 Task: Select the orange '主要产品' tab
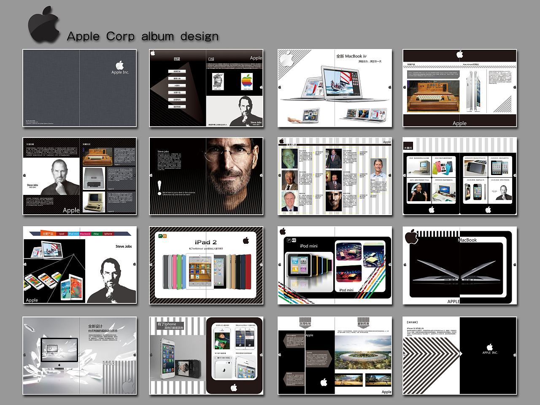[x=49, y=233]
